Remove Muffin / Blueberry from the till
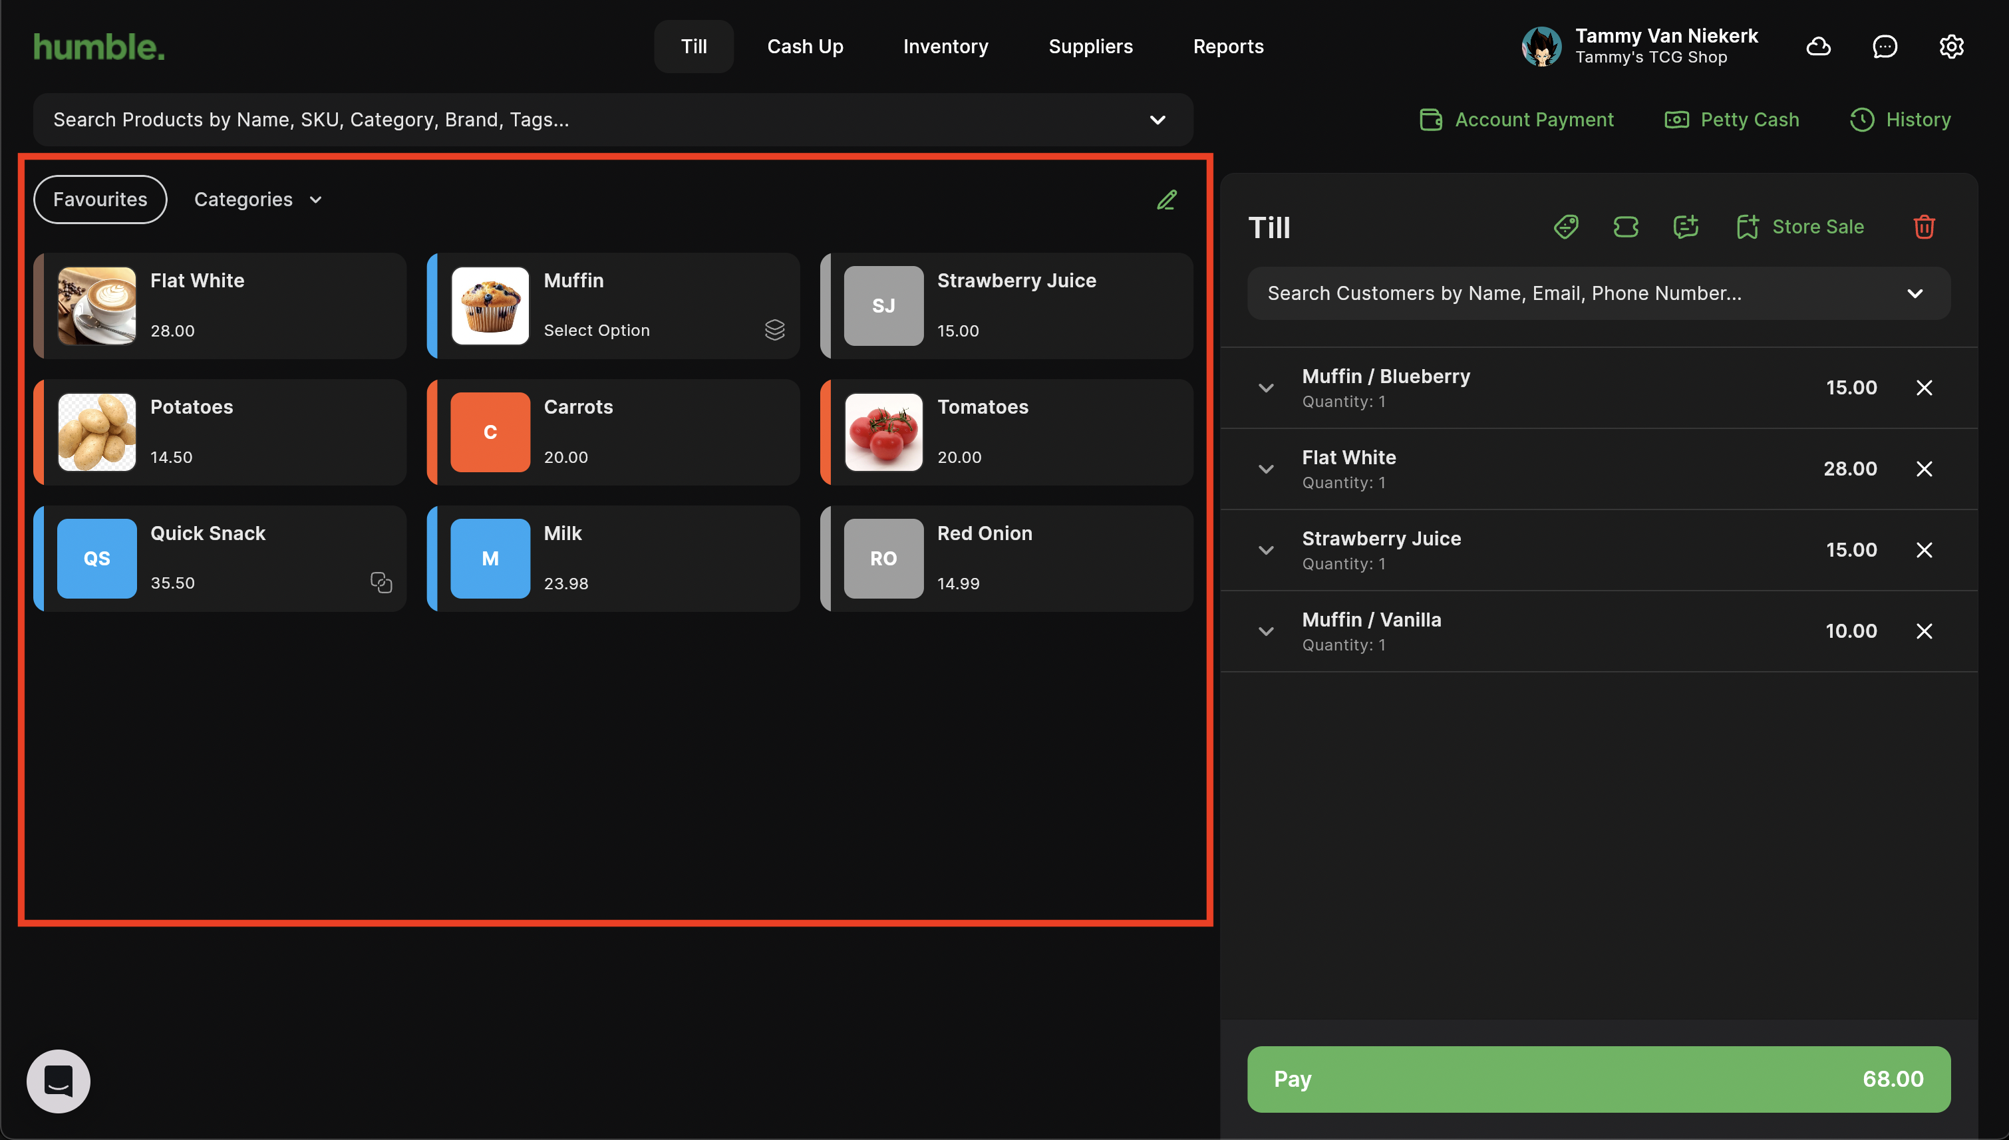Screen dimensions: 2009x1140 tap(1924, 388)
